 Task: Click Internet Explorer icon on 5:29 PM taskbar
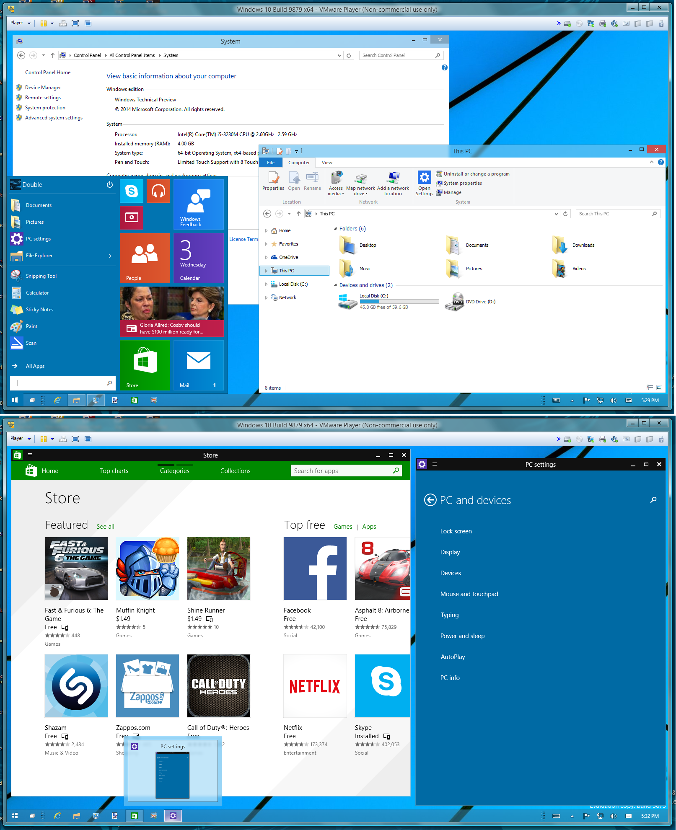[57, 400]
